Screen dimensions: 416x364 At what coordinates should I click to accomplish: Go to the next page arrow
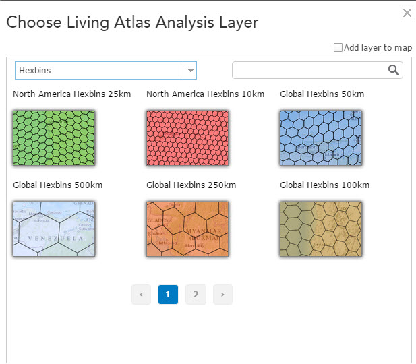[222, 295]
